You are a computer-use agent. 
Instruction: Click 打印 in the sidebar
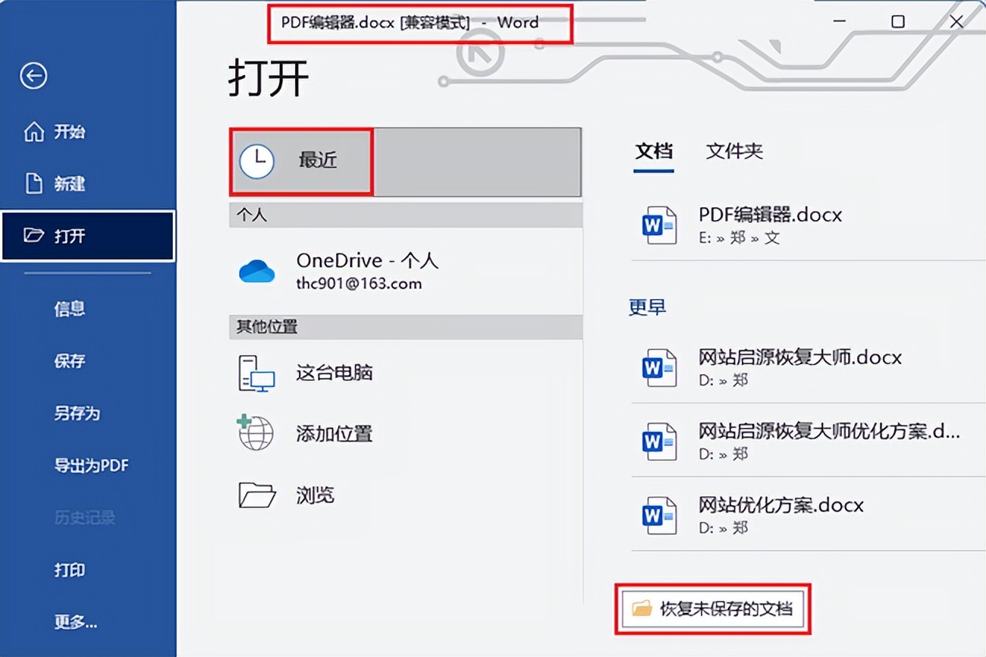pyautogui.click(x=70, y=571)
